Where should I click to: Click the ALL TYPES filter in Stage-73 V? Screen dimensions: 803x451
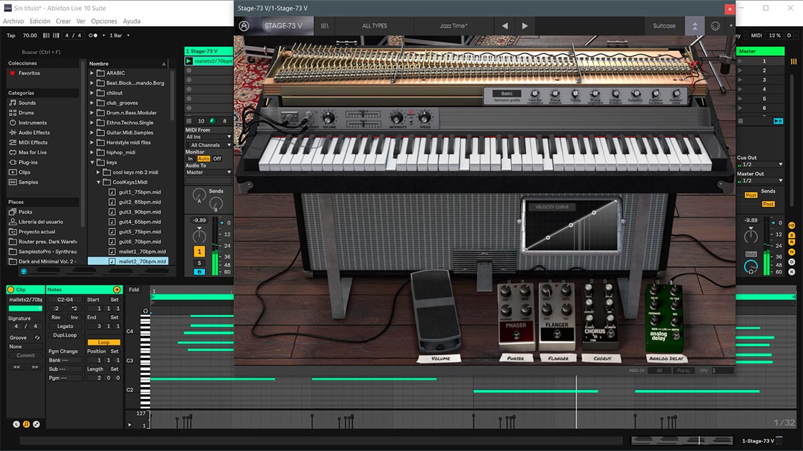click(375, 26)
